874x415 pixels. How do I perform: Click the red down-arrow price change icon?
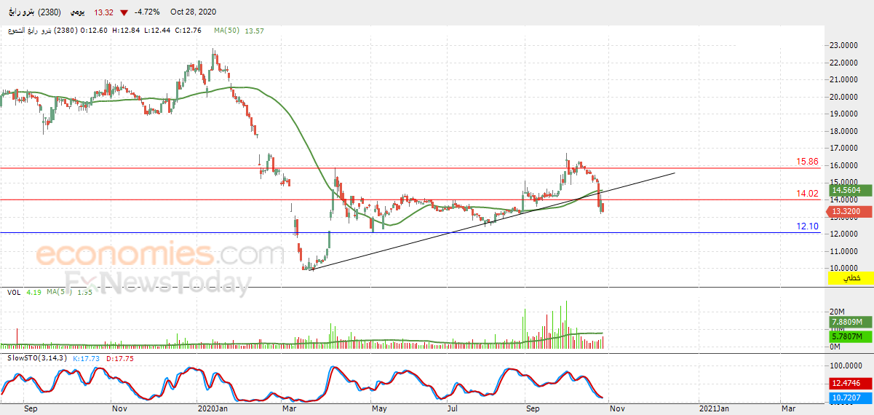pyautogui.click(x=124, y=12)
